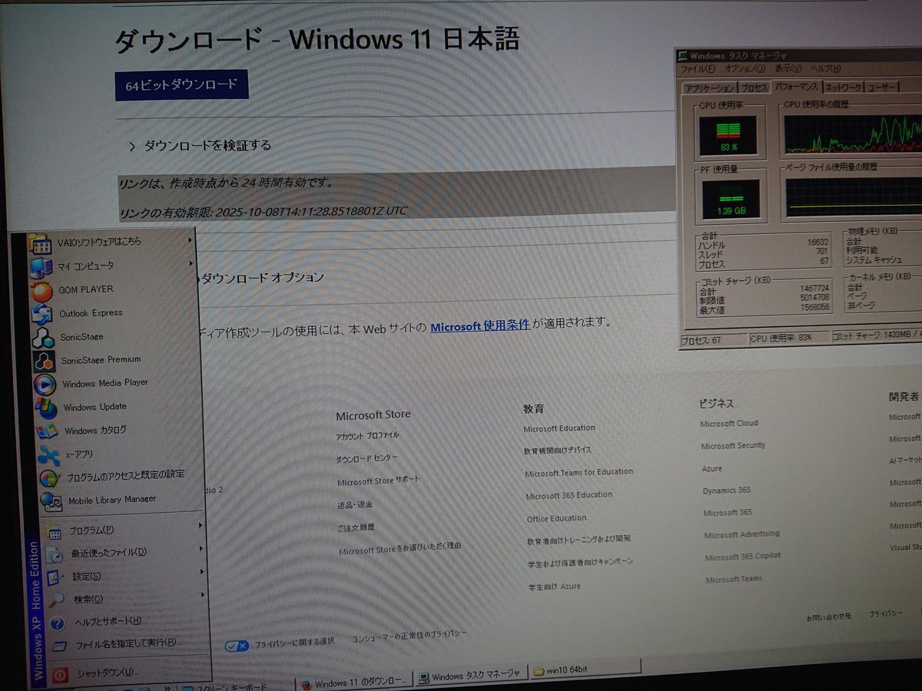Open ヘルプ(H) menu in Task Manager
This screenshot has width=922, height=691.
click(x=827, y=69)
